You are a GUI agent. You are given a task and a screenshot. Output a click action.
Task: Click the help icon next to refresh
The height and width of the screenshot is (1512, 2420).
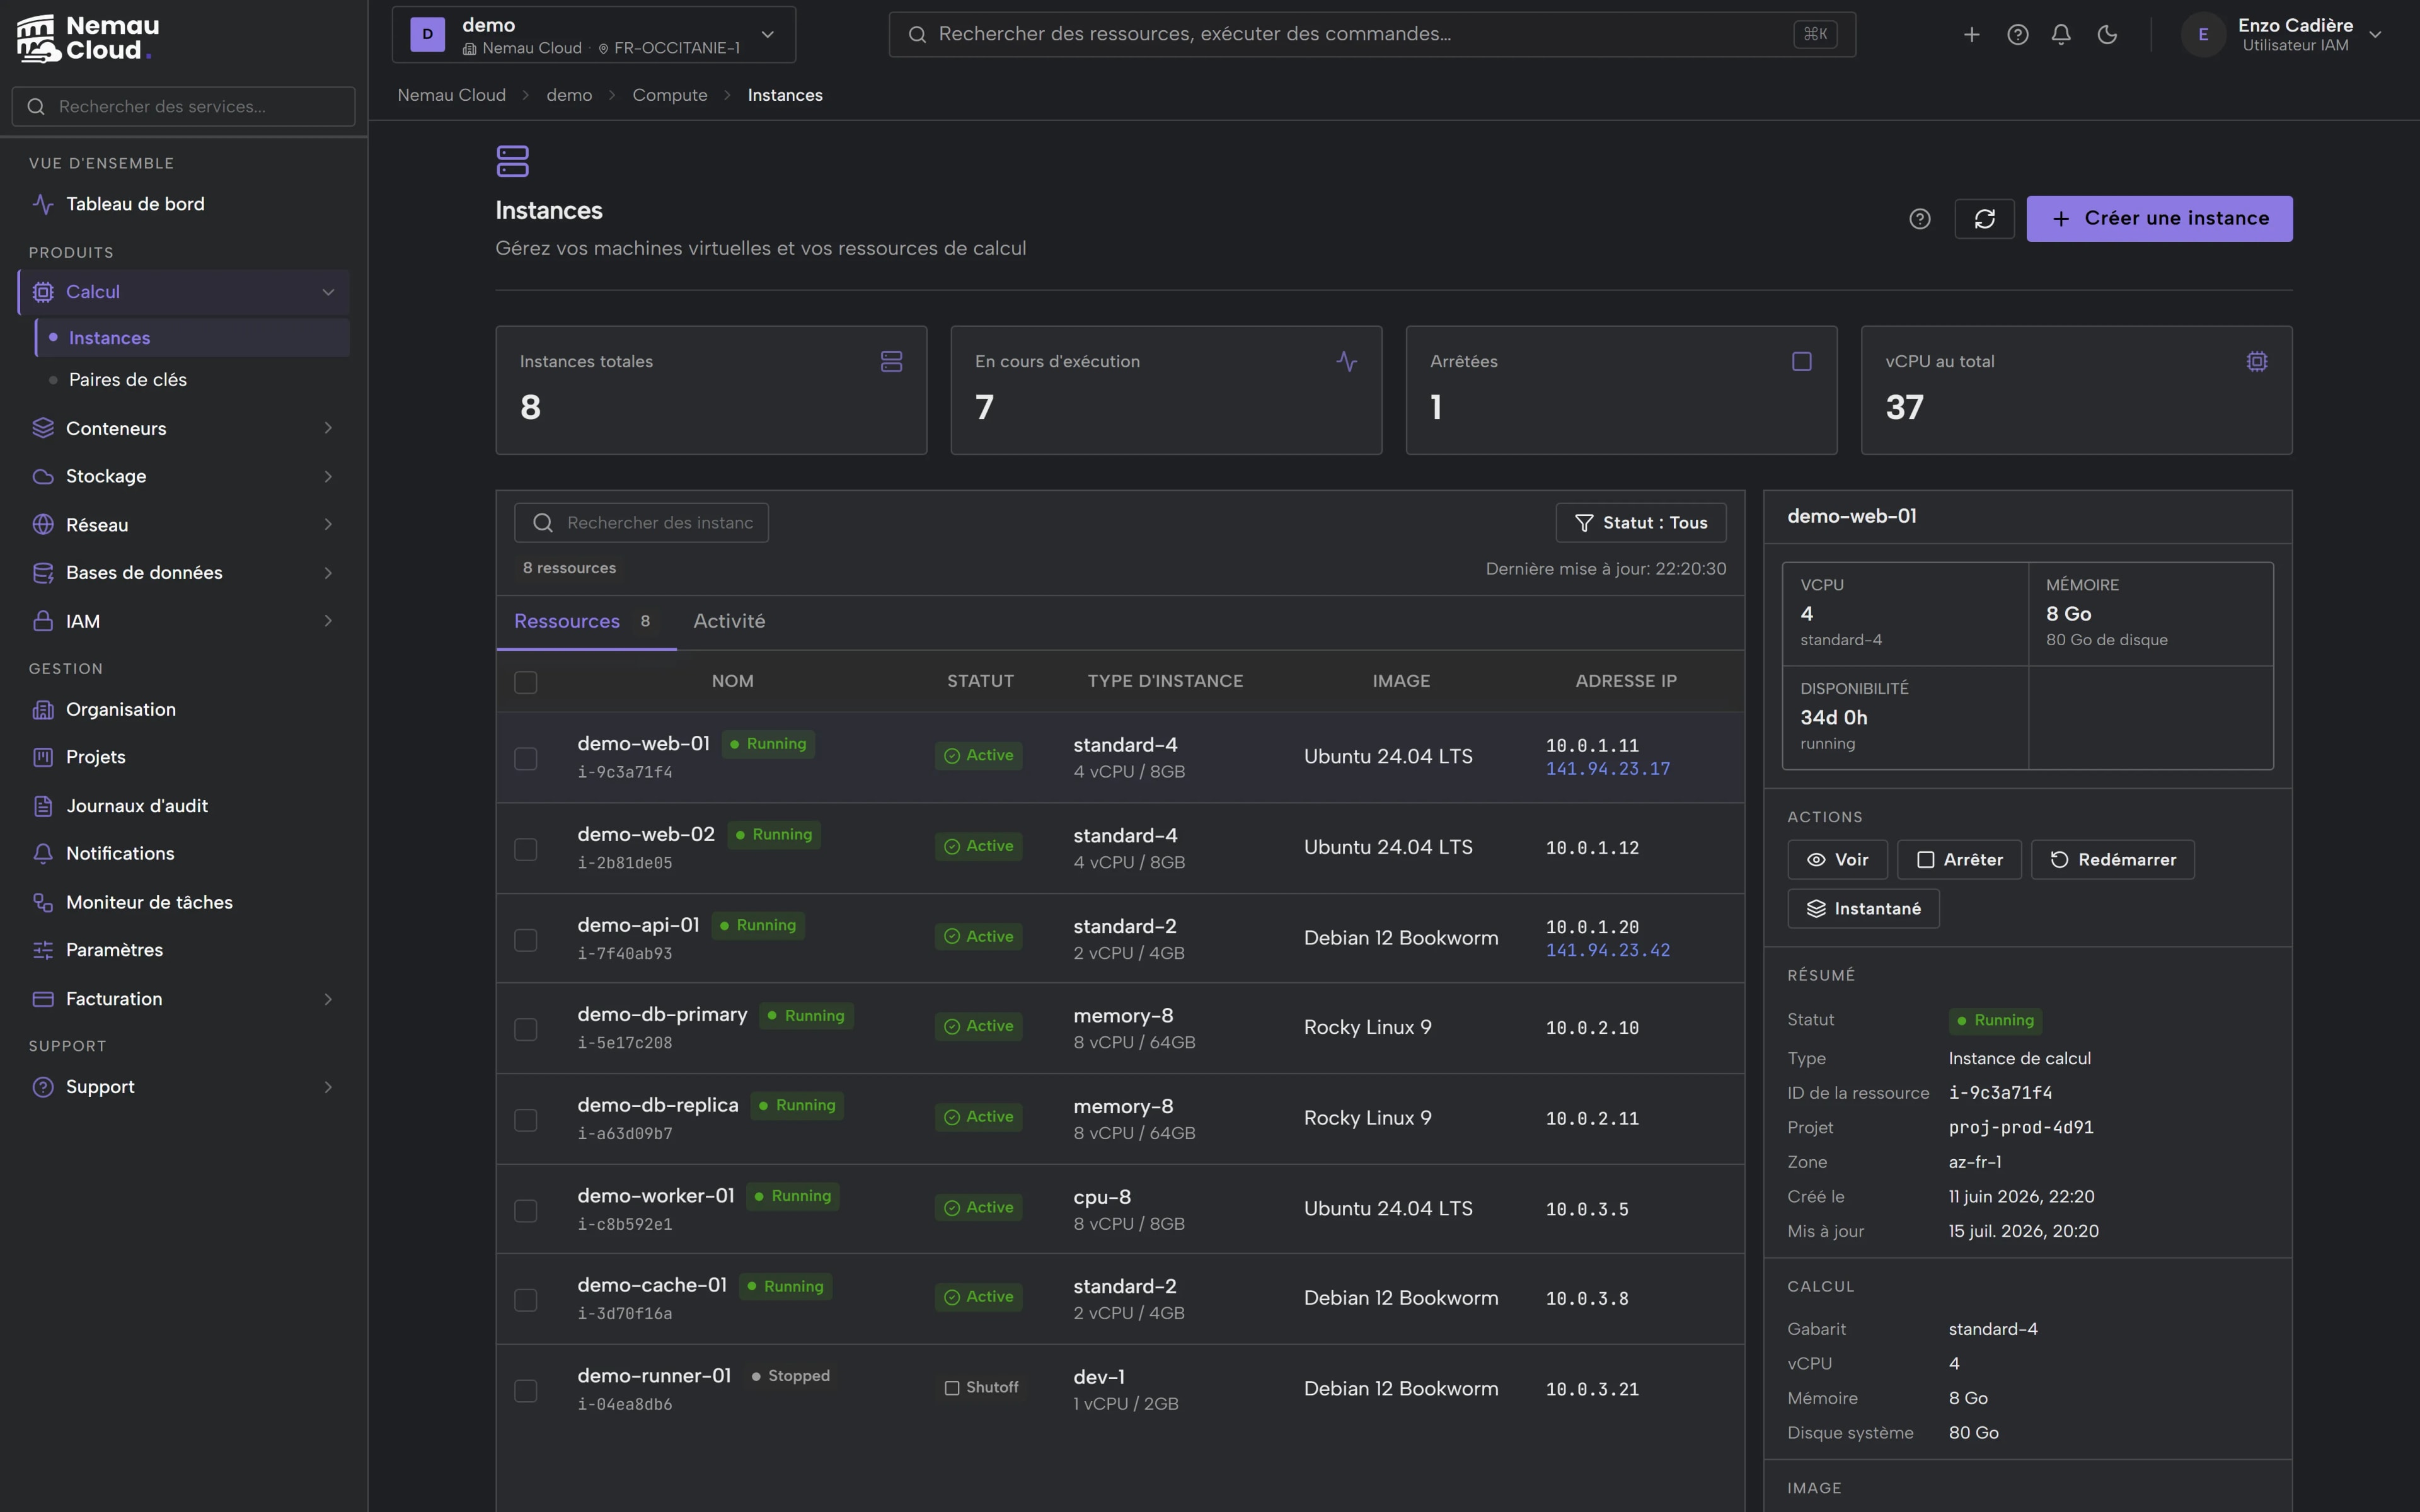click(1919, 218)
